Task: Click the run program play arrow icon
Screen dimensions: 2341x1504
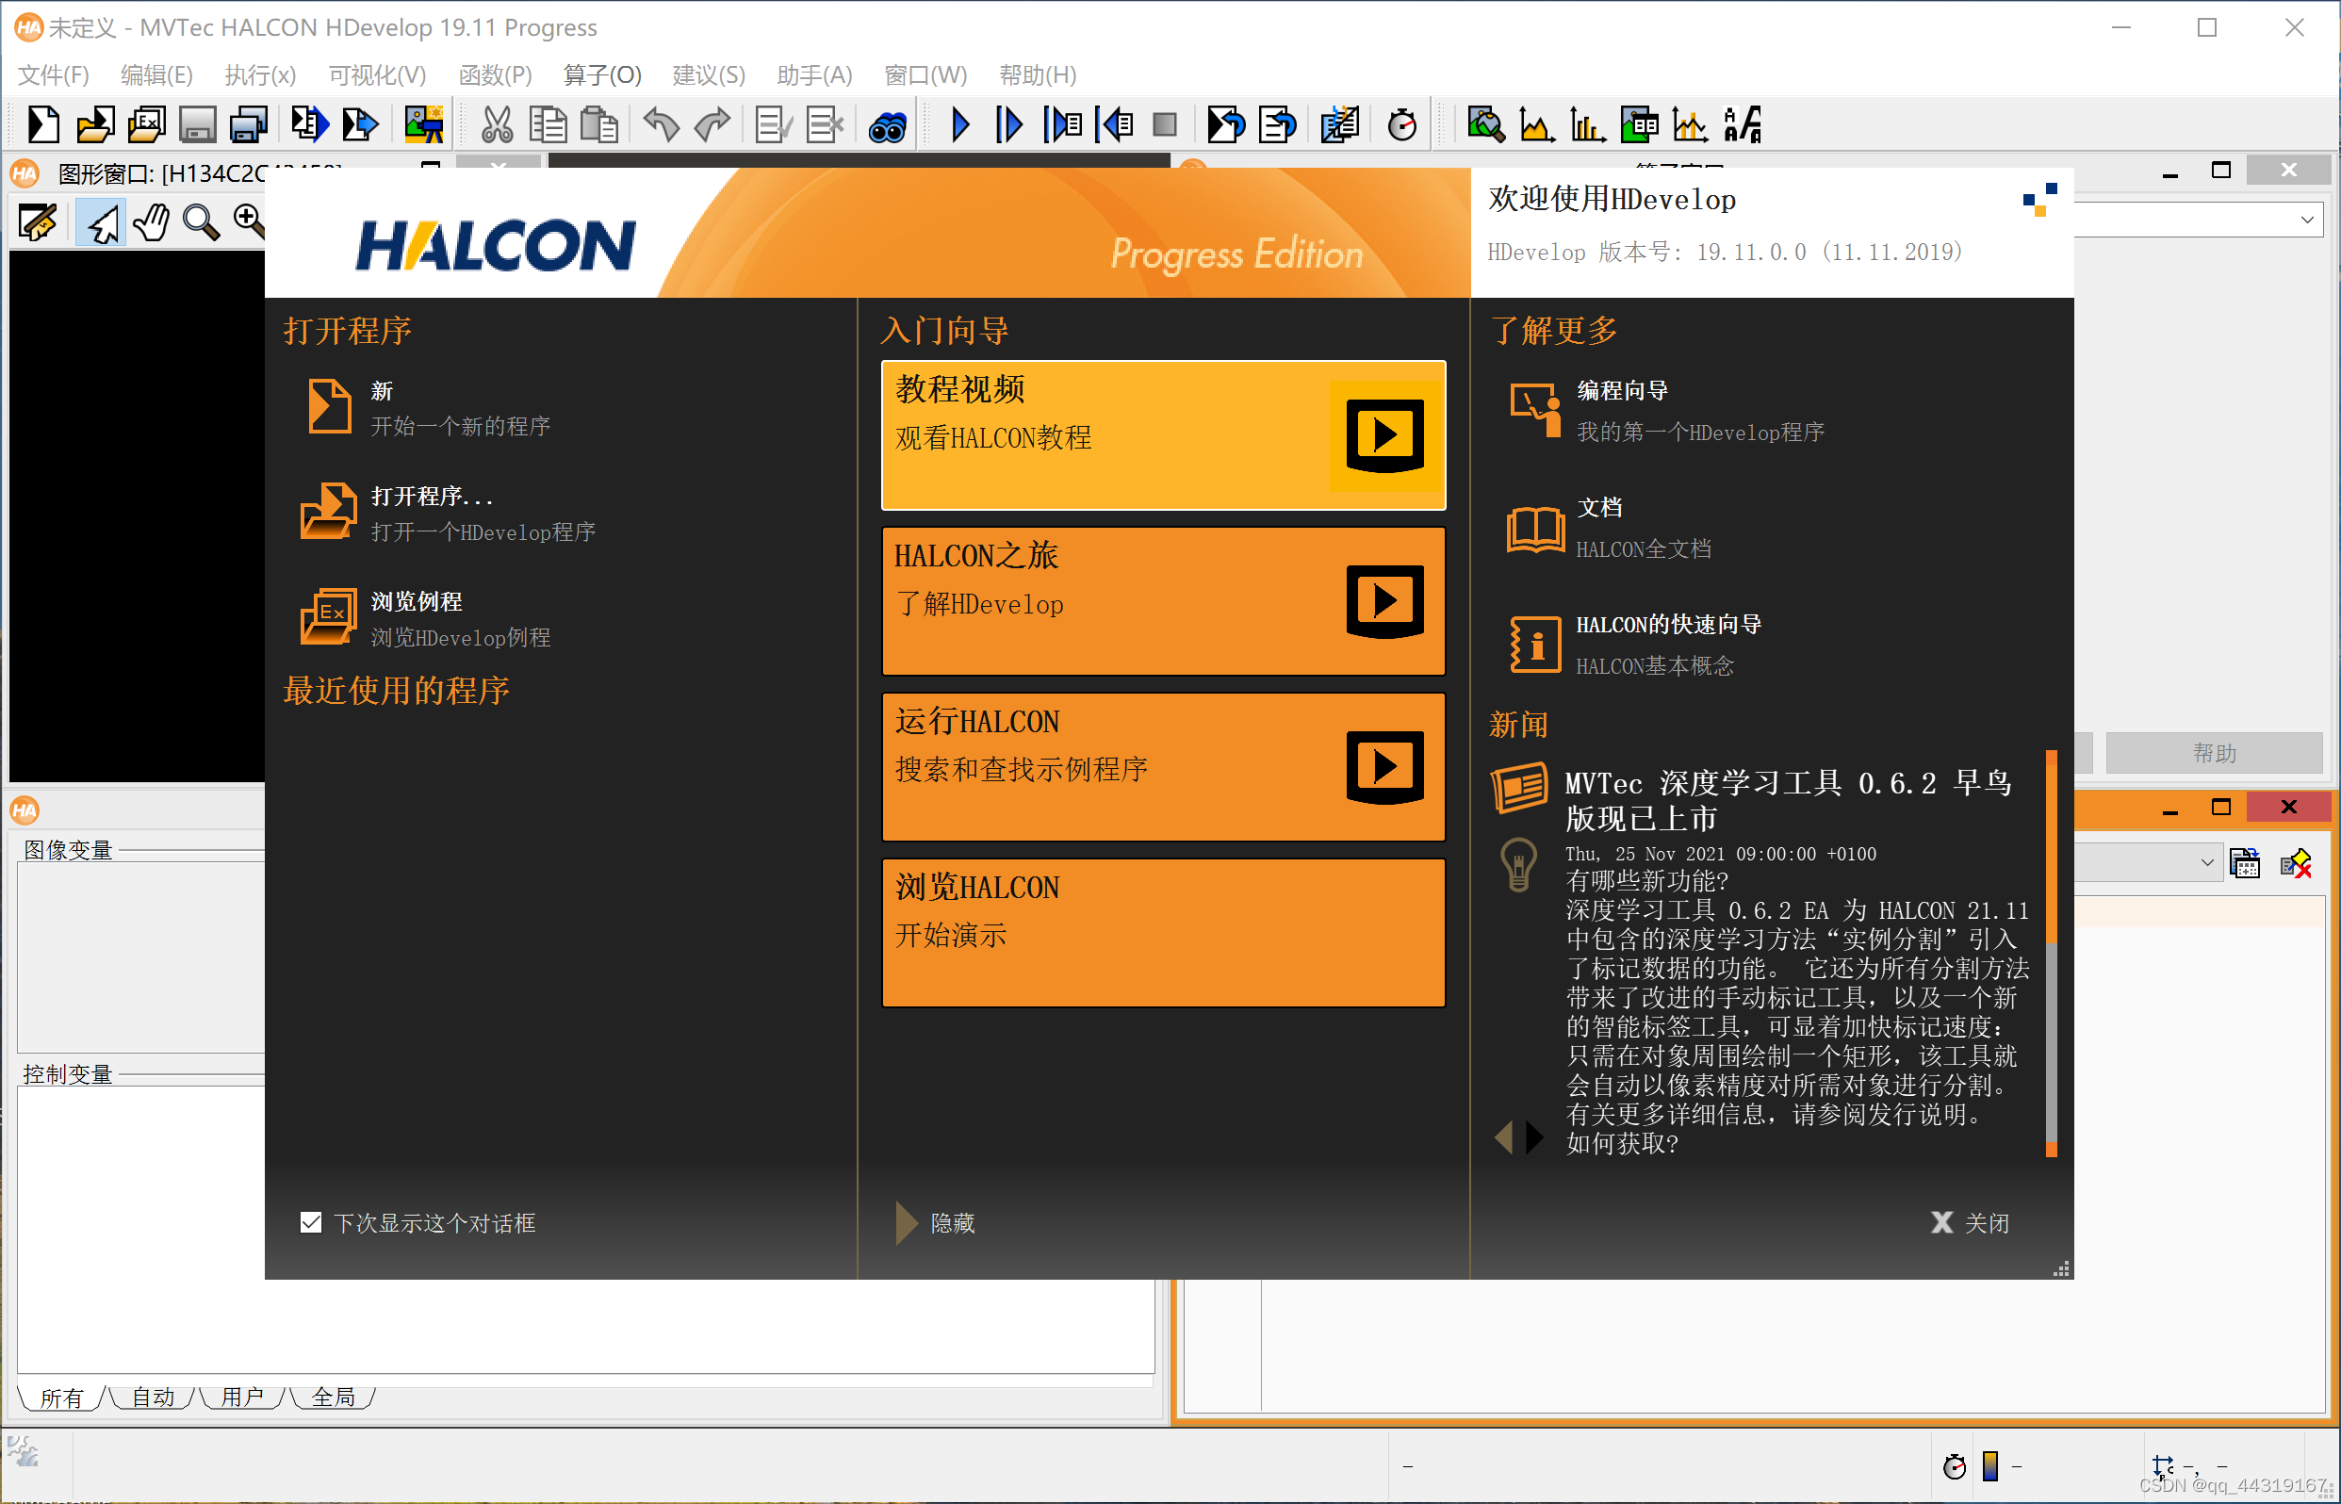Action: (x=960, y=125)
